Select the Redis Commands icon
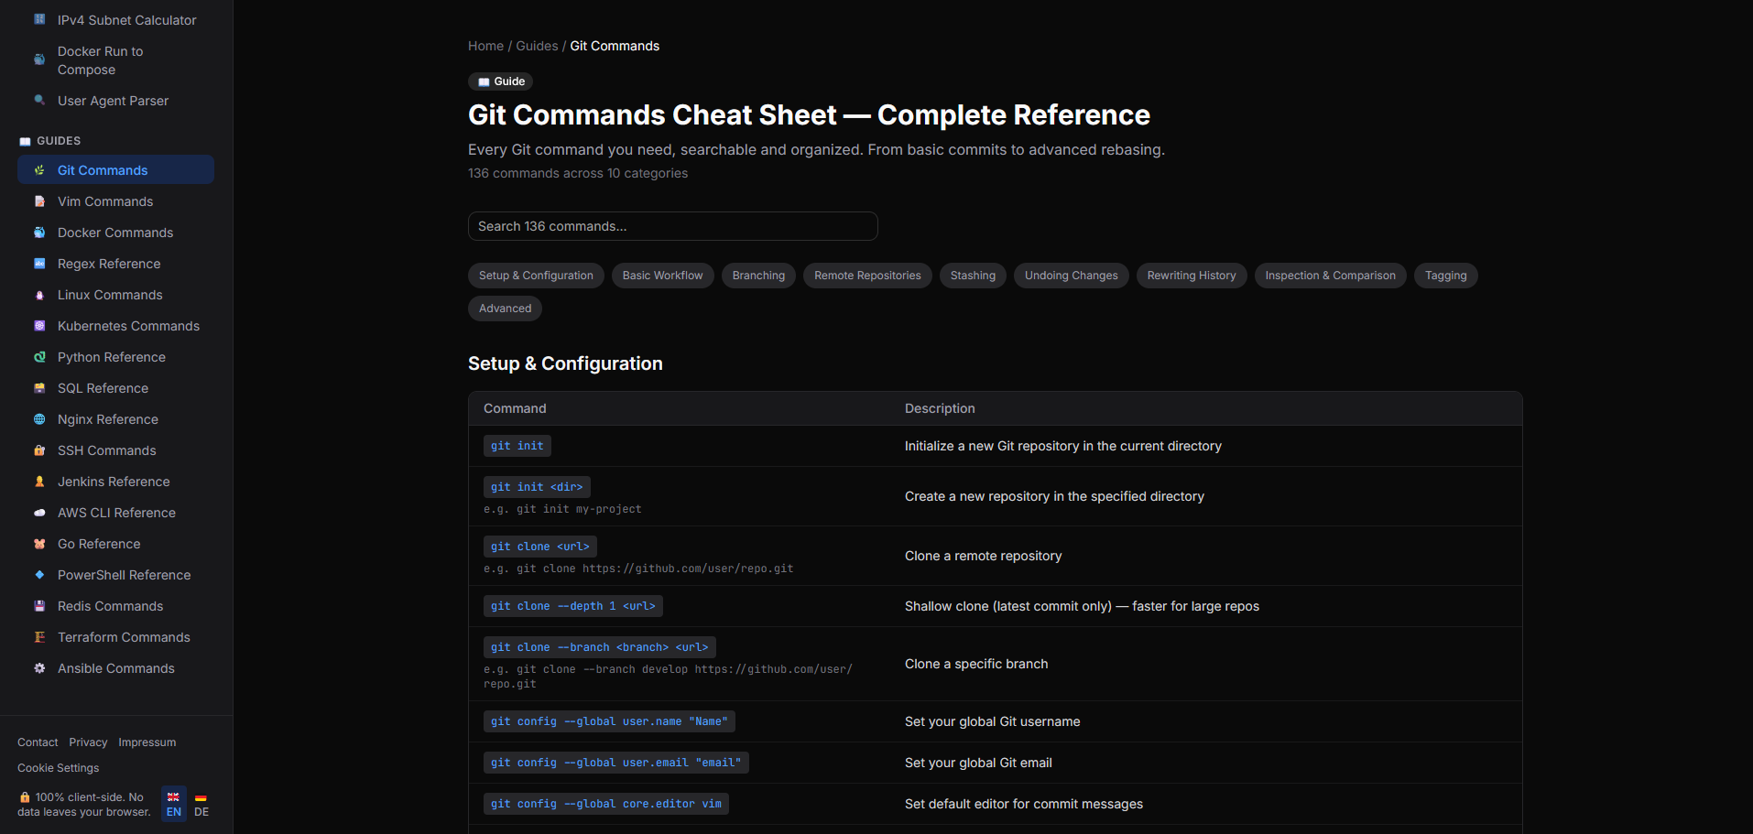This screenshot has width=1753, height=834. coord(38,606)
